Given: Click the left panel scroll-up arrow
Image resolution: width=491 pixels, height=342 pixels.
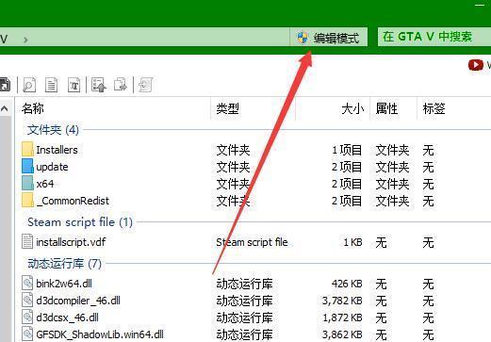Looking at the screenshot, I should 5,108.
